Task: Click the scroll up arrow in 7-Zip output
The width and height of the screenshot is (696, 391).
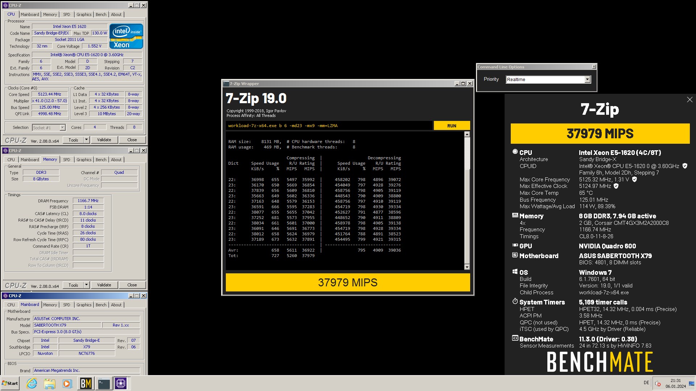Action: pyautogui.click(x=467, y=134)
